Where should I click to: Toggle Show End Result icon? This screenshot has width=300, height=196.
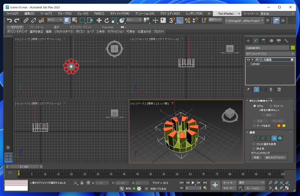coord(256,90)
